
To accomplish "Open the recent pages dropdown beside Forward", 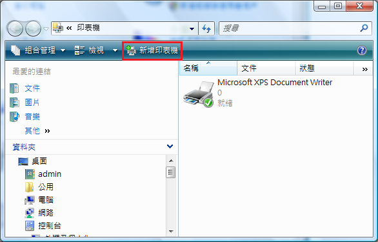I will (46, 29).
